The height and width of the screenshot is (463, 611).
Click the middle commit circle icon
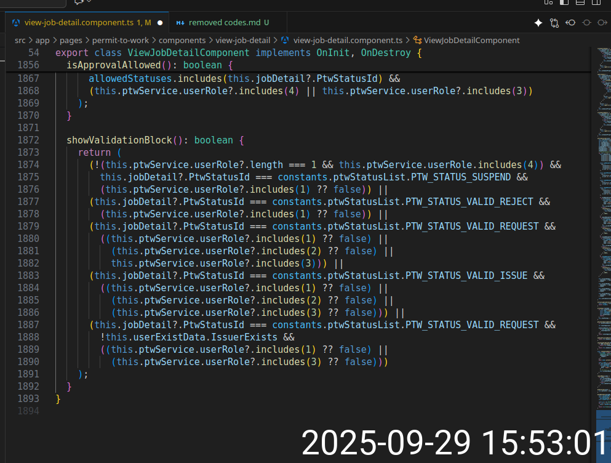point(586,23)
